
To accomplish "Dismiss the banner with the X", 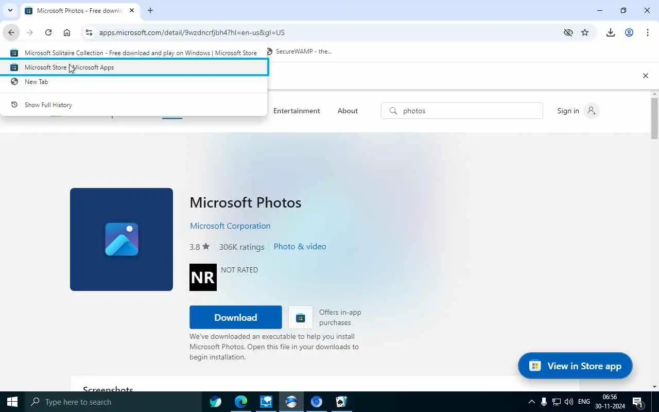I will (645, 76).
